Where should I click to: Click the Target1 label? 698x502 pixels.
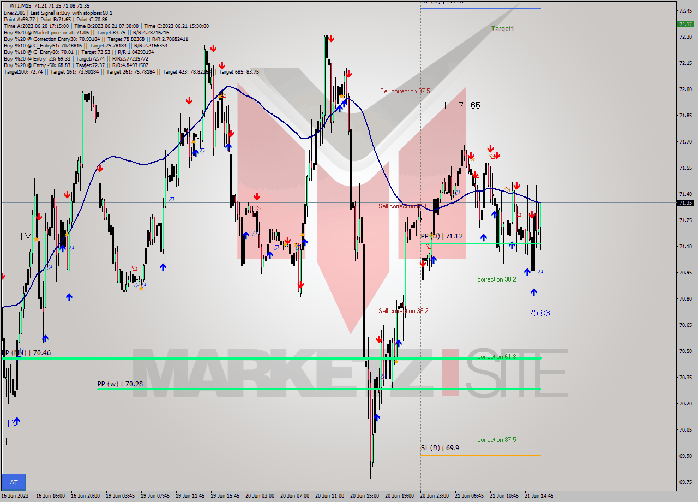(x=502, y=29)
